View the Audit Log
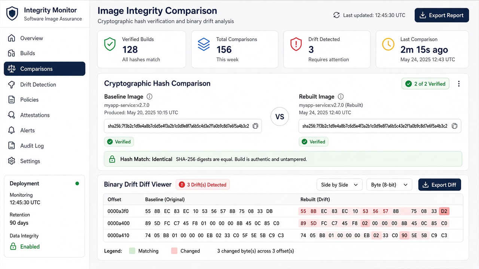The width and height of the screenshot is (479, 269). coord(45,146)
